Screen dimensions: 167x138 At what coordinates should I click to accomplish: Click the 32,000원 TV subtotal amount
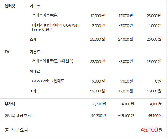tap(97, 91)
